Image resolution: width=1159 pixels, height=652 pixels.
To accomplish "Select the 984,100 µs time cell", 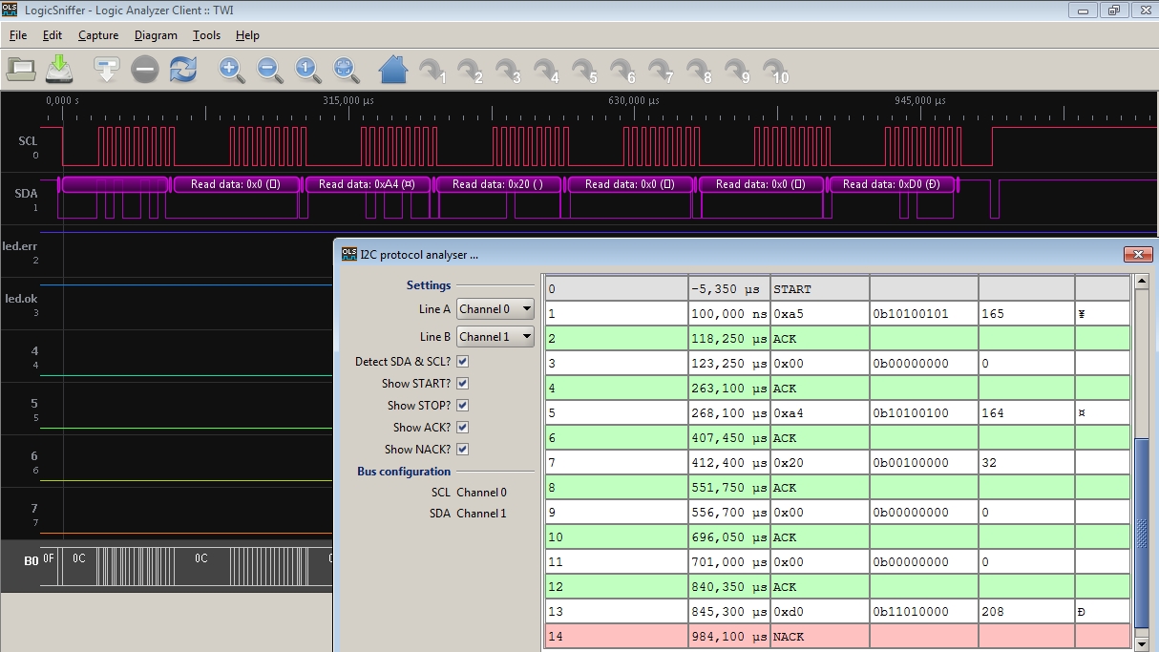I will coord(729,636).
